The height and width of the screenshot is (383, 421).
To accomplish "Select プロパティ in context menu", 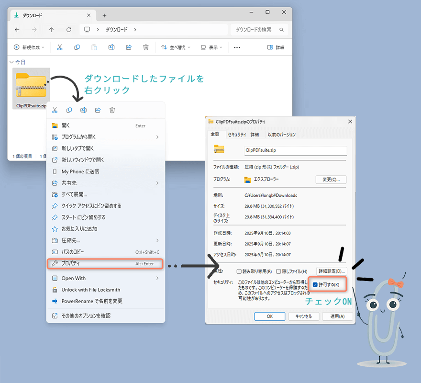I will click(105, 264).
